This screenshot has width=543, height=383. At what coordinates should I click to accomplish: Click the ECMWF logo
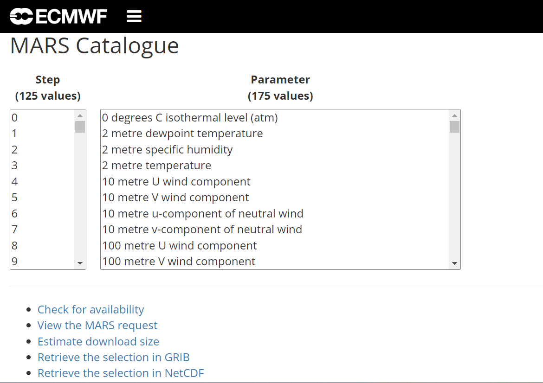pyautogui.click(x=58, y=17)
